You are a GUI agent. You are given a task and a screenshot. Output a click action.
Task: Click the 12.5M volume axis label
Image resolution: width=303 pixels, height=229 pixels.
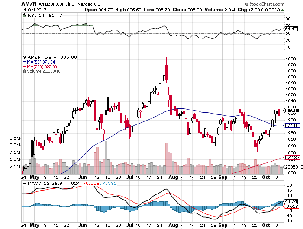click(14, 138)
